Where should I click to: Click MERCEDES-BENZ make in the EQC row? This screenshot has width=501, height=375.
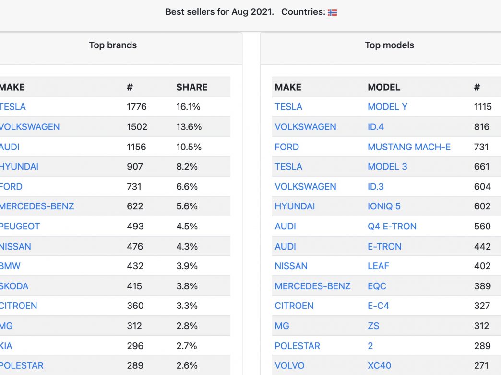point(313,286)
